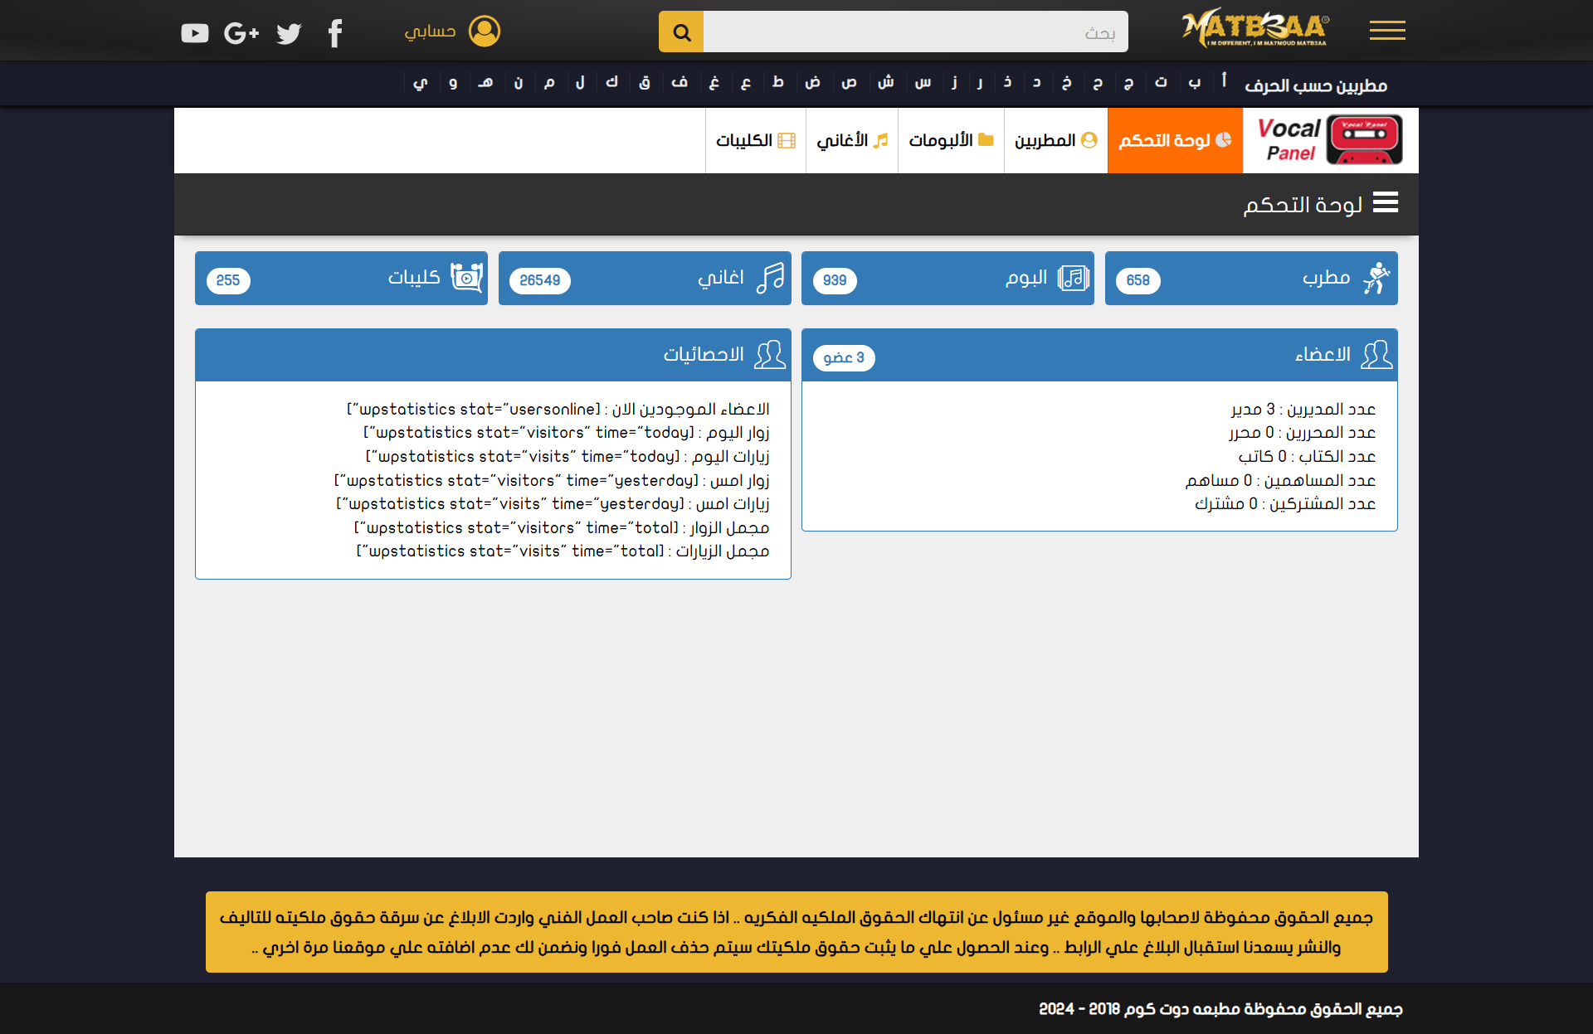Open the الألبومات tab

(x=951, y=140)
